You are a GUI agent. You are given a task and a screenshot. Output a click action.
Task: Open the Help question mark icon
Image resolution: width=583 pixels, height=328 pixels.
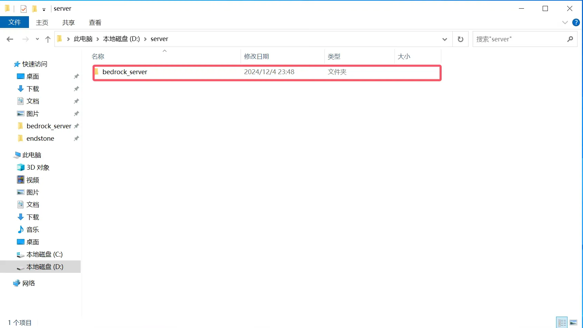tap(576, 22)
